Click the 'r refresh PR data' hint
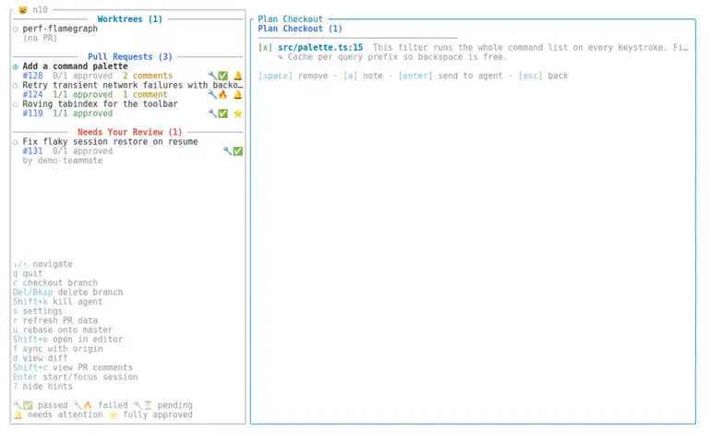 (55, 320)
